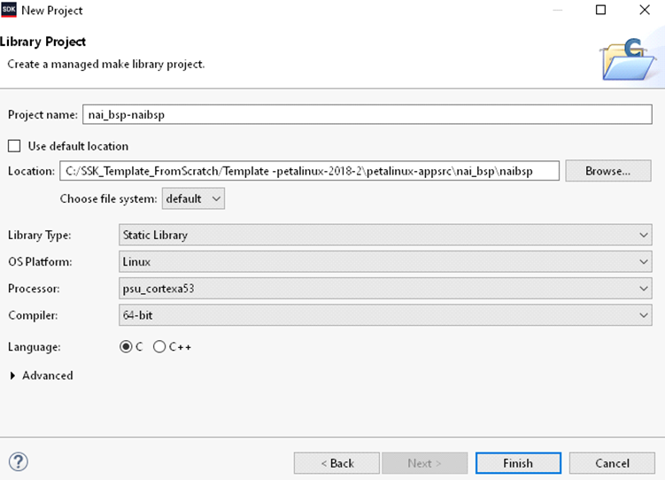This screenshot has width=665, height=480.
Task: Click the Browse... button
Action: (x=607, y=171)
